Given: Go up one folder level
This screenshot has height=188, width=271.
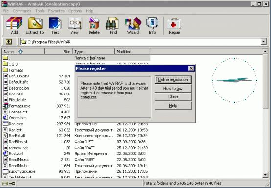Looking at the screenshot, I should coord(9,42).
